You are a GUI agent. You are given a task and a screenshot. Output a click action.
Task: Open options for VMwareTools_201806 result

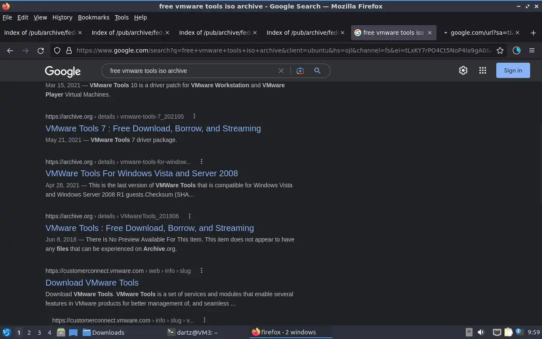point(190,216)
